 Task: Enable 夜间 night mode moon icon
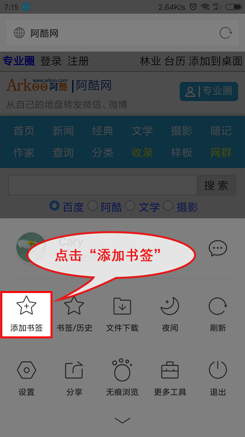click(170, 306)
